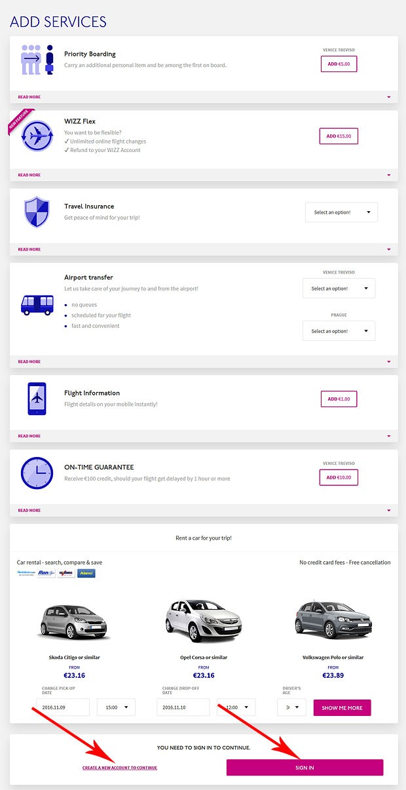Viewport: 406px width, 790px height.
Task: Expand READ MORE under WIZZ Flex
Action: click(29, 175)
